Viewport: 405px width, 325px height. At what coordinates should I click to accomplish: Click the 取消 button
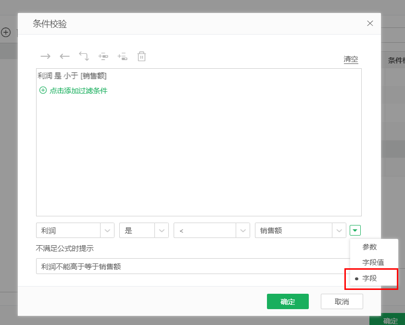pyautogui.click(x=342, y=301)
